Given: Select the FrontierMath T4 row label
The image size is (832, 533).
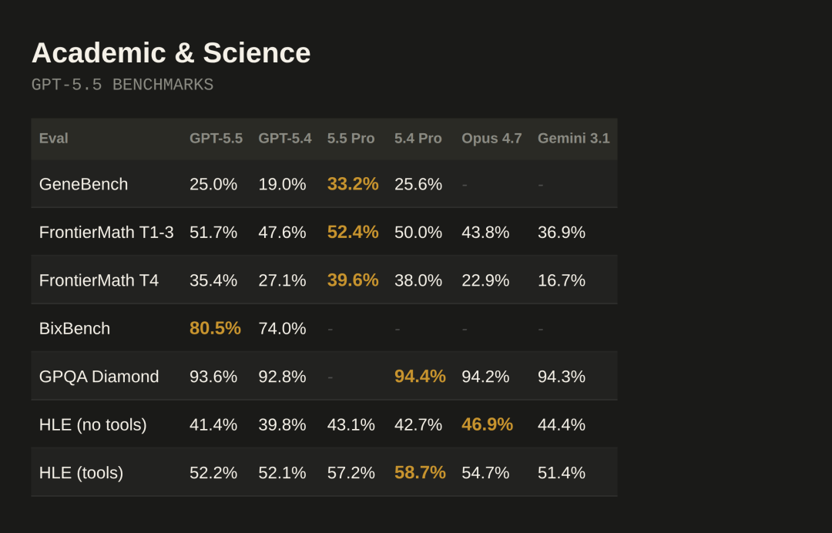Looking at the screenshot, I should pyautogui.click(x=99, y=280).
